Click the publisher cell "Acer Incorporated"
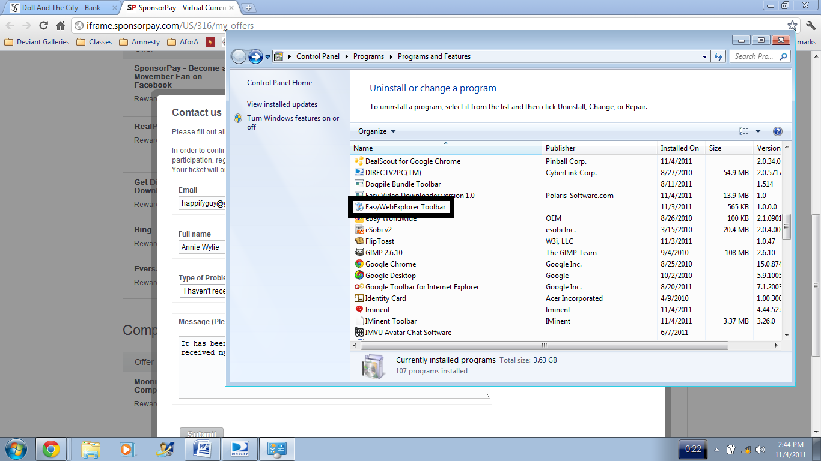821x461 pixels. (x=574, y=298)
